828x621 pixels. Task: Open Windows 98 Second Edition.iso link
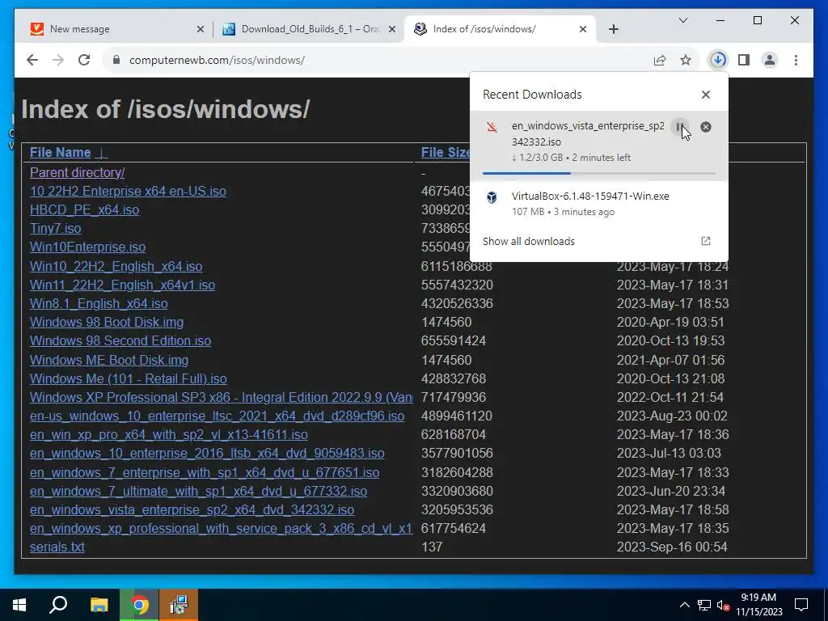pos(120,340)
